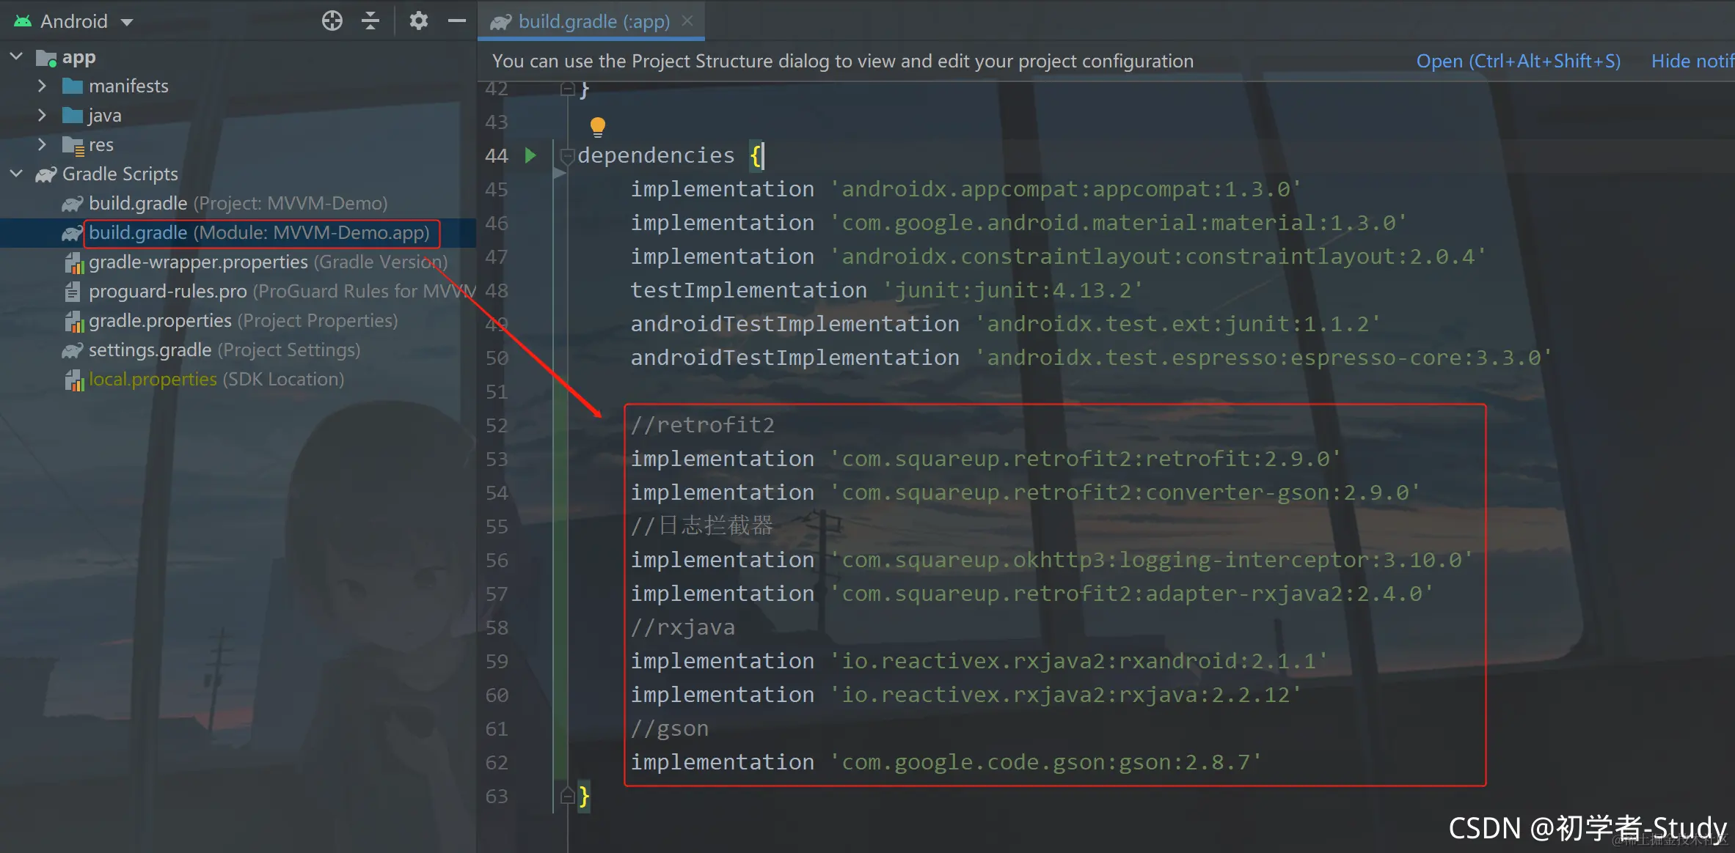Click the Gradle elephant icon beside settings.gradle
Image resolution: width=1735 pixels, height=853 pixels.
click(x=72, y=350)
